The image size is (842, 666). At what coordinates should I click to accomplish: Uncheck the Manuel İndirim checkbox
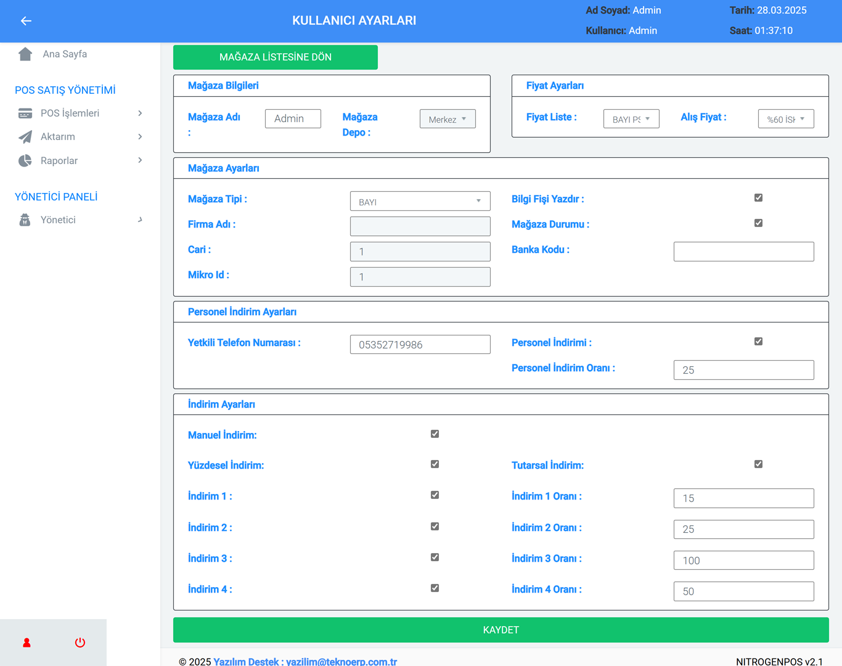pos(435,434)
